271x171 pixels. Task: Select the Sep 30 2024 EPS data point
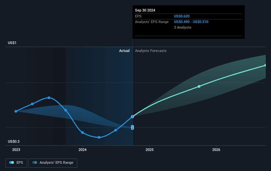(132, 117)
